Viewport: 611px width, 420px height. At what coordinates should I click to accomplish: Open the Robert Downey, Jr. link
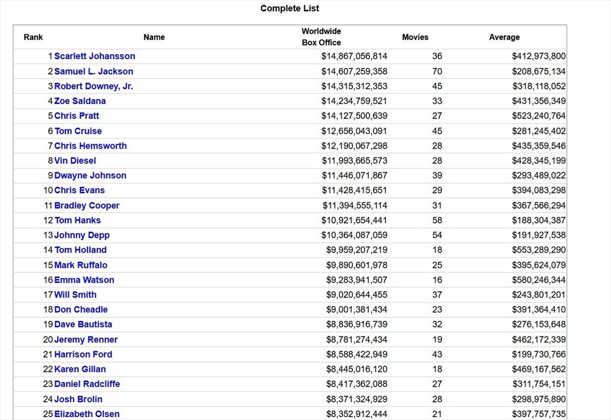click(94, 86)
